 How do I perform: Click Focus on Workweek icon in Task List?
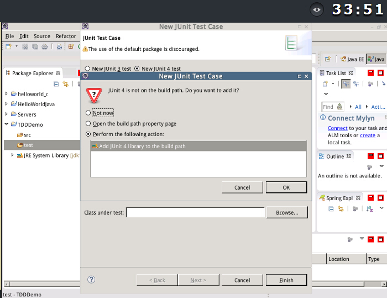point(370,84)
